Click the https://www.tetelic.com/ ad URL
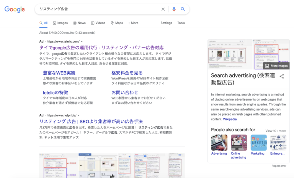Image resolution: width=294 pixels, height=178 pixels. point(63,41)
